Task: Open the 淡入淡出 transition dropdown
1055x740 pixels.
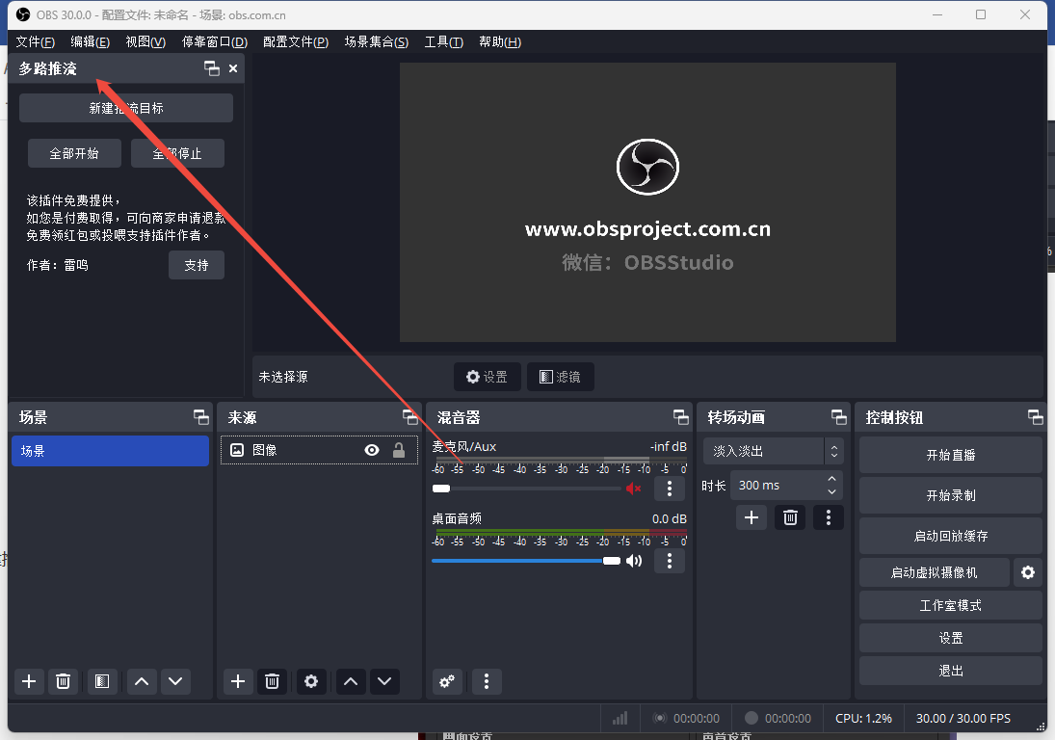Action: (774, 451)
